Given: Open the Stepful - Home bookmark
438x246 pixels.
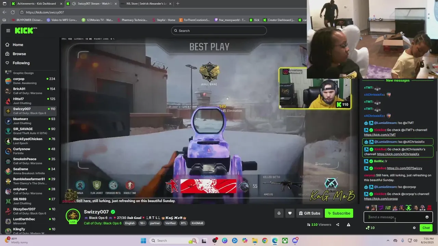Looking at the screenshot, I should click(164, 20).
